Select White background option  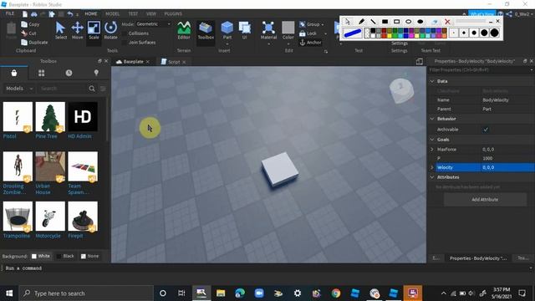click(41, 256)
